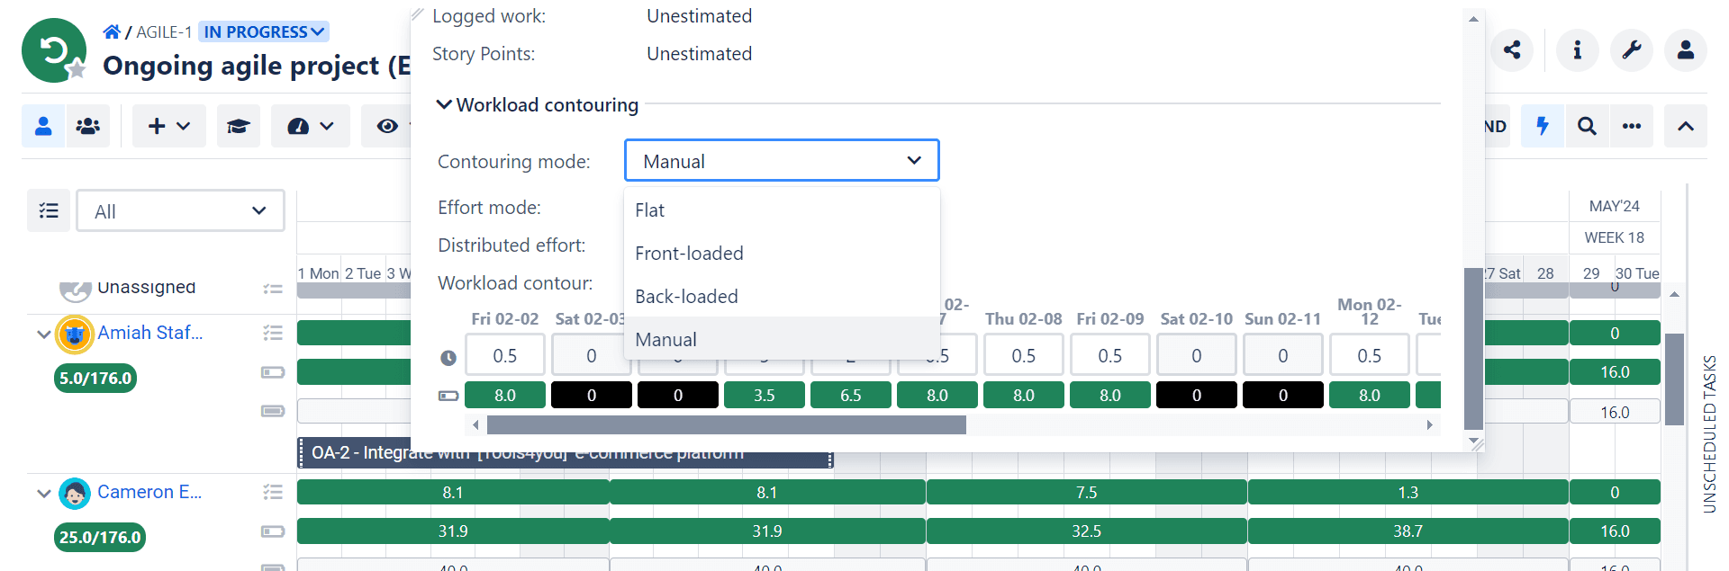Collapse the Cameron E... resource row

pos(43,494)
